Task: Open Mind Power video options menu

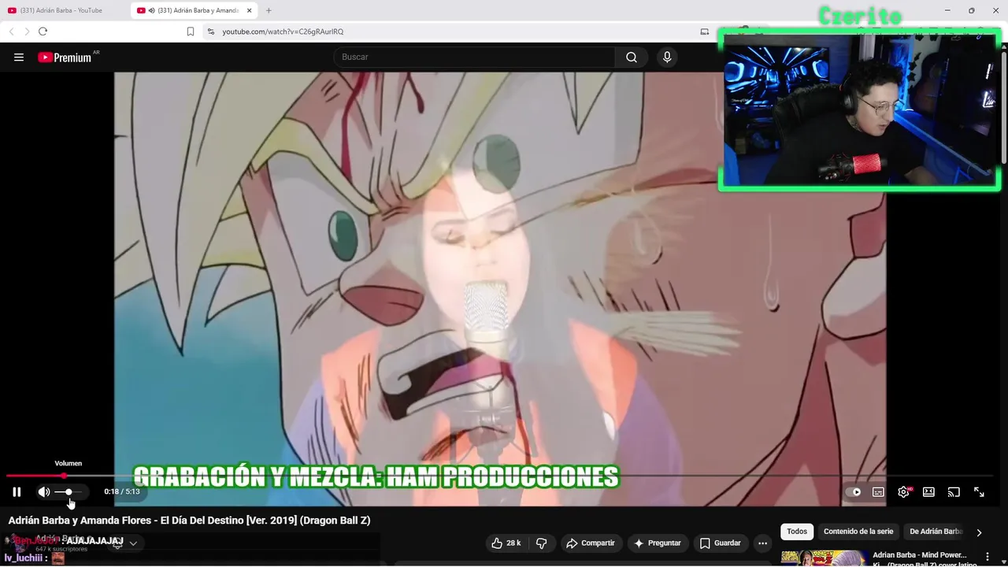Action: coord(988,557)
